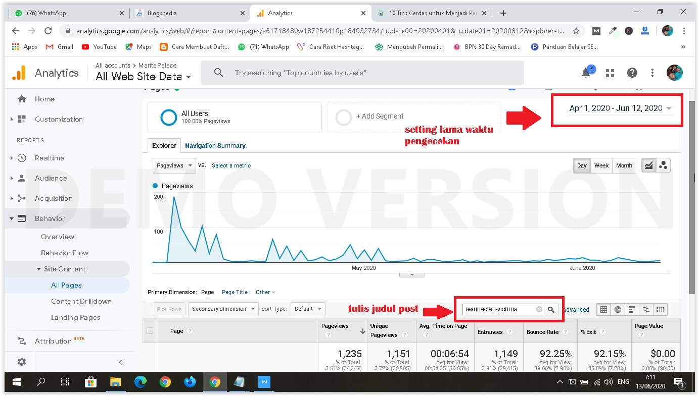
Task: Open the Admin gear icon
Action: click(21, 362)
